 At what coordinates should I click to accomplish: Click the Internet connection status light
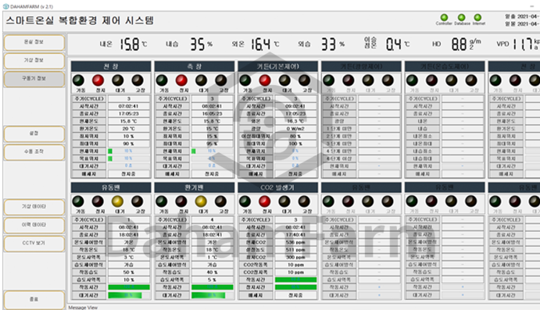click(x=477, y=17)
